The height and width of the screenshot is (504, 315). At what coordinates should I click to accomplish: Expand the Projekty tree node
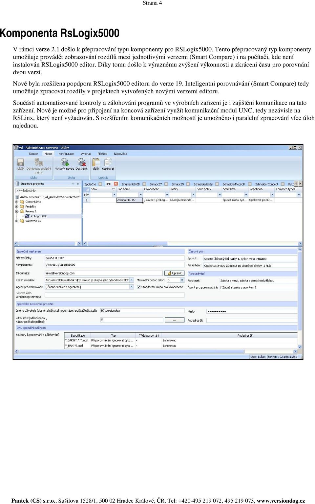[16, 206]
